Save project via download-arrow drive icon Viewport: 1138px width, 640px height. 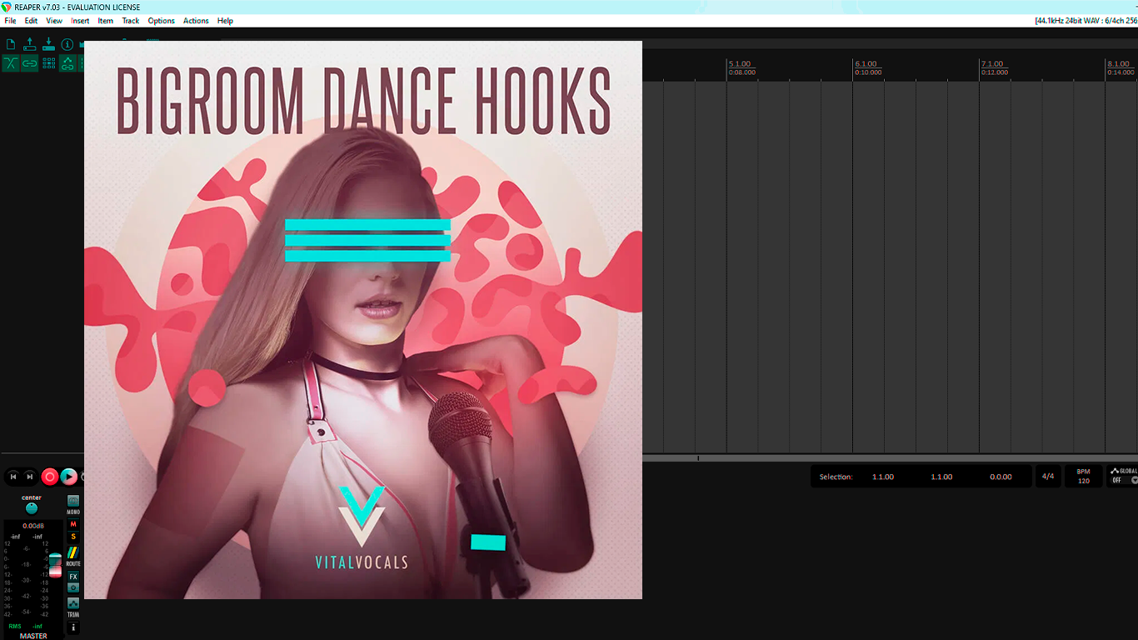[x=48, y=44]
